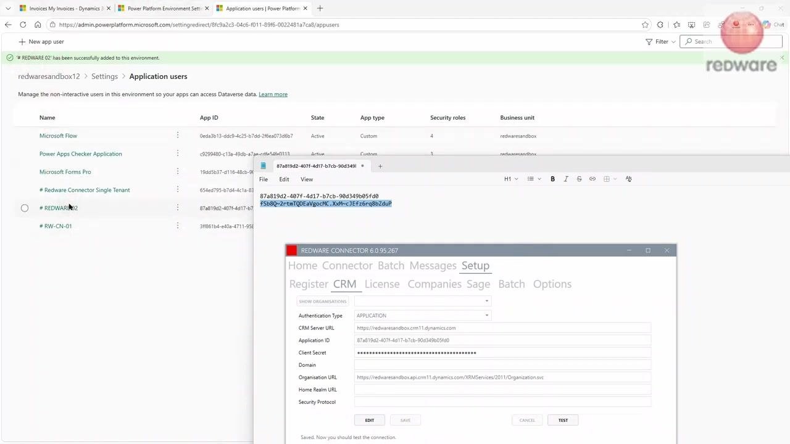790x444 pixels.
Task: Insert a link using Notepad toolbar
Action: (x=592, y=179)
